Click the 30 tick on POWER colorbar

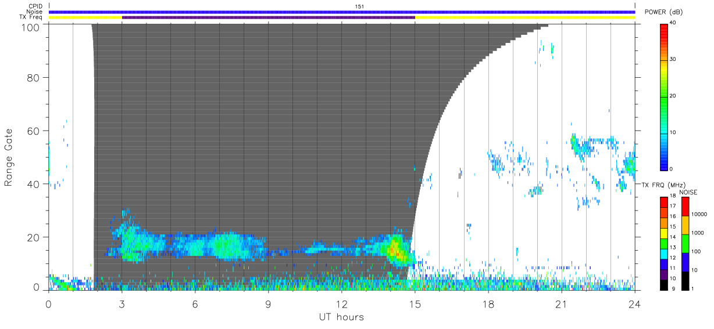click(673, 59)
